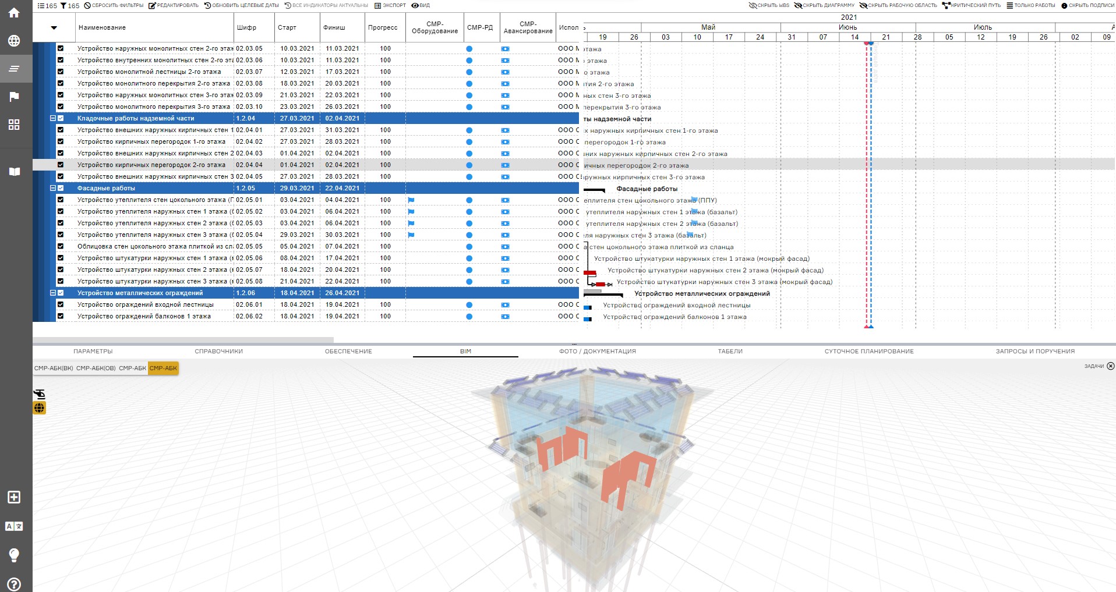Activate helicopter fly mode in BIM viewer
Screen dimensions: 1116x592
tap(40, 394)
